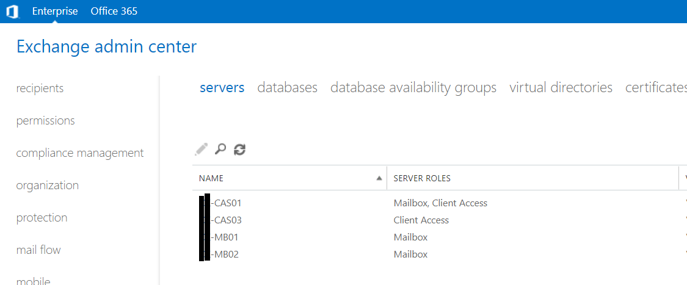Viewport: 687px width, 285px height.
Task: Open organization section
Action: point(47,186)
